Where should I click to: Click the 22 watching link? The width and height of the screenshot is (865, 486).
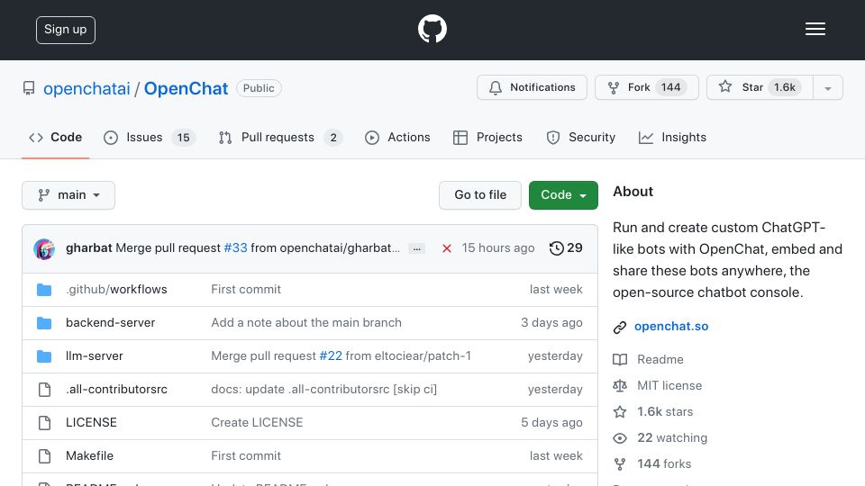tap(672, 438)
